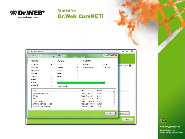The height and width of the screenshot is (139, 185).
Task: Click the Moved label
Action: [59, 73]
